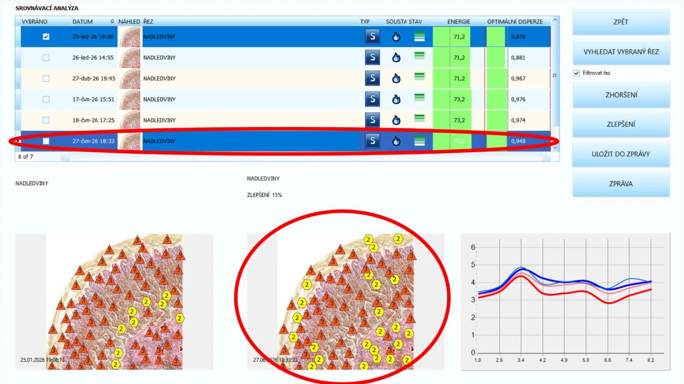
Task: Click the S type icon in 25-led-26 row
Action: pos(372,36)
